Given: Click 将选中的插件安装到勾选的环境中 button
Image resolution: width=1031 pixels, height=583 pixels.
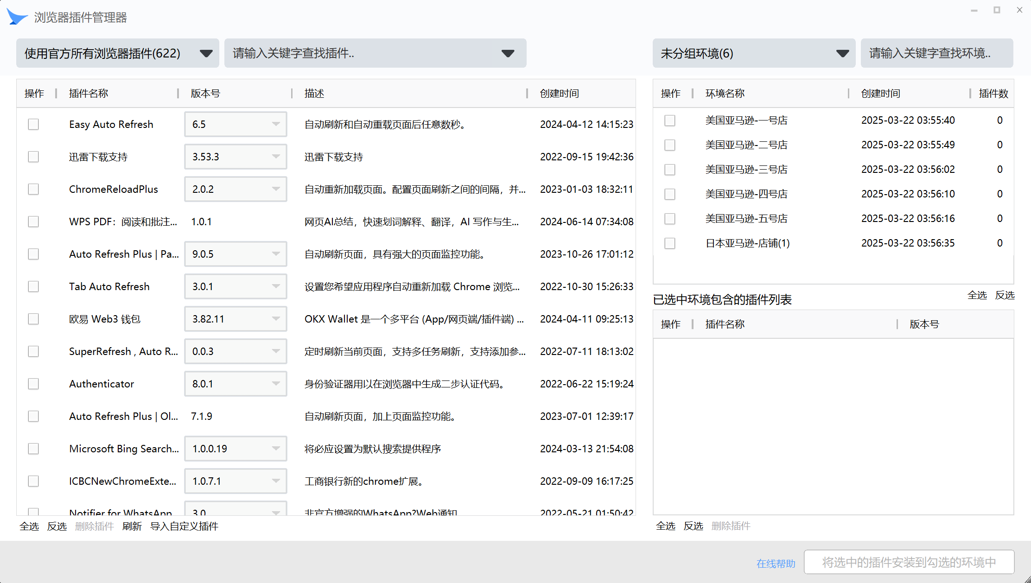Looking at the screenshot, I should point(909,562).
